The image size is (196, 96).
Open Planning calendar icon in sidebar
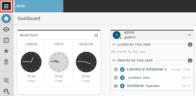coord(6,40)
